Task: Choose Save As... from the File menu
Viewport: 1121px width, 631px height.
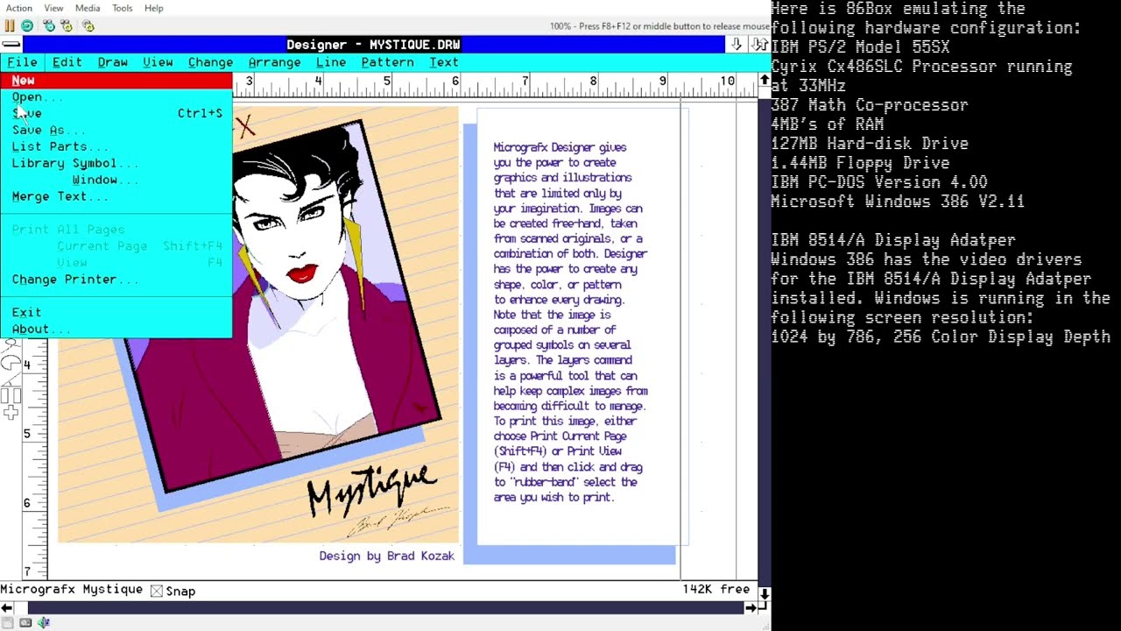Action: click(x=116, y=130)
